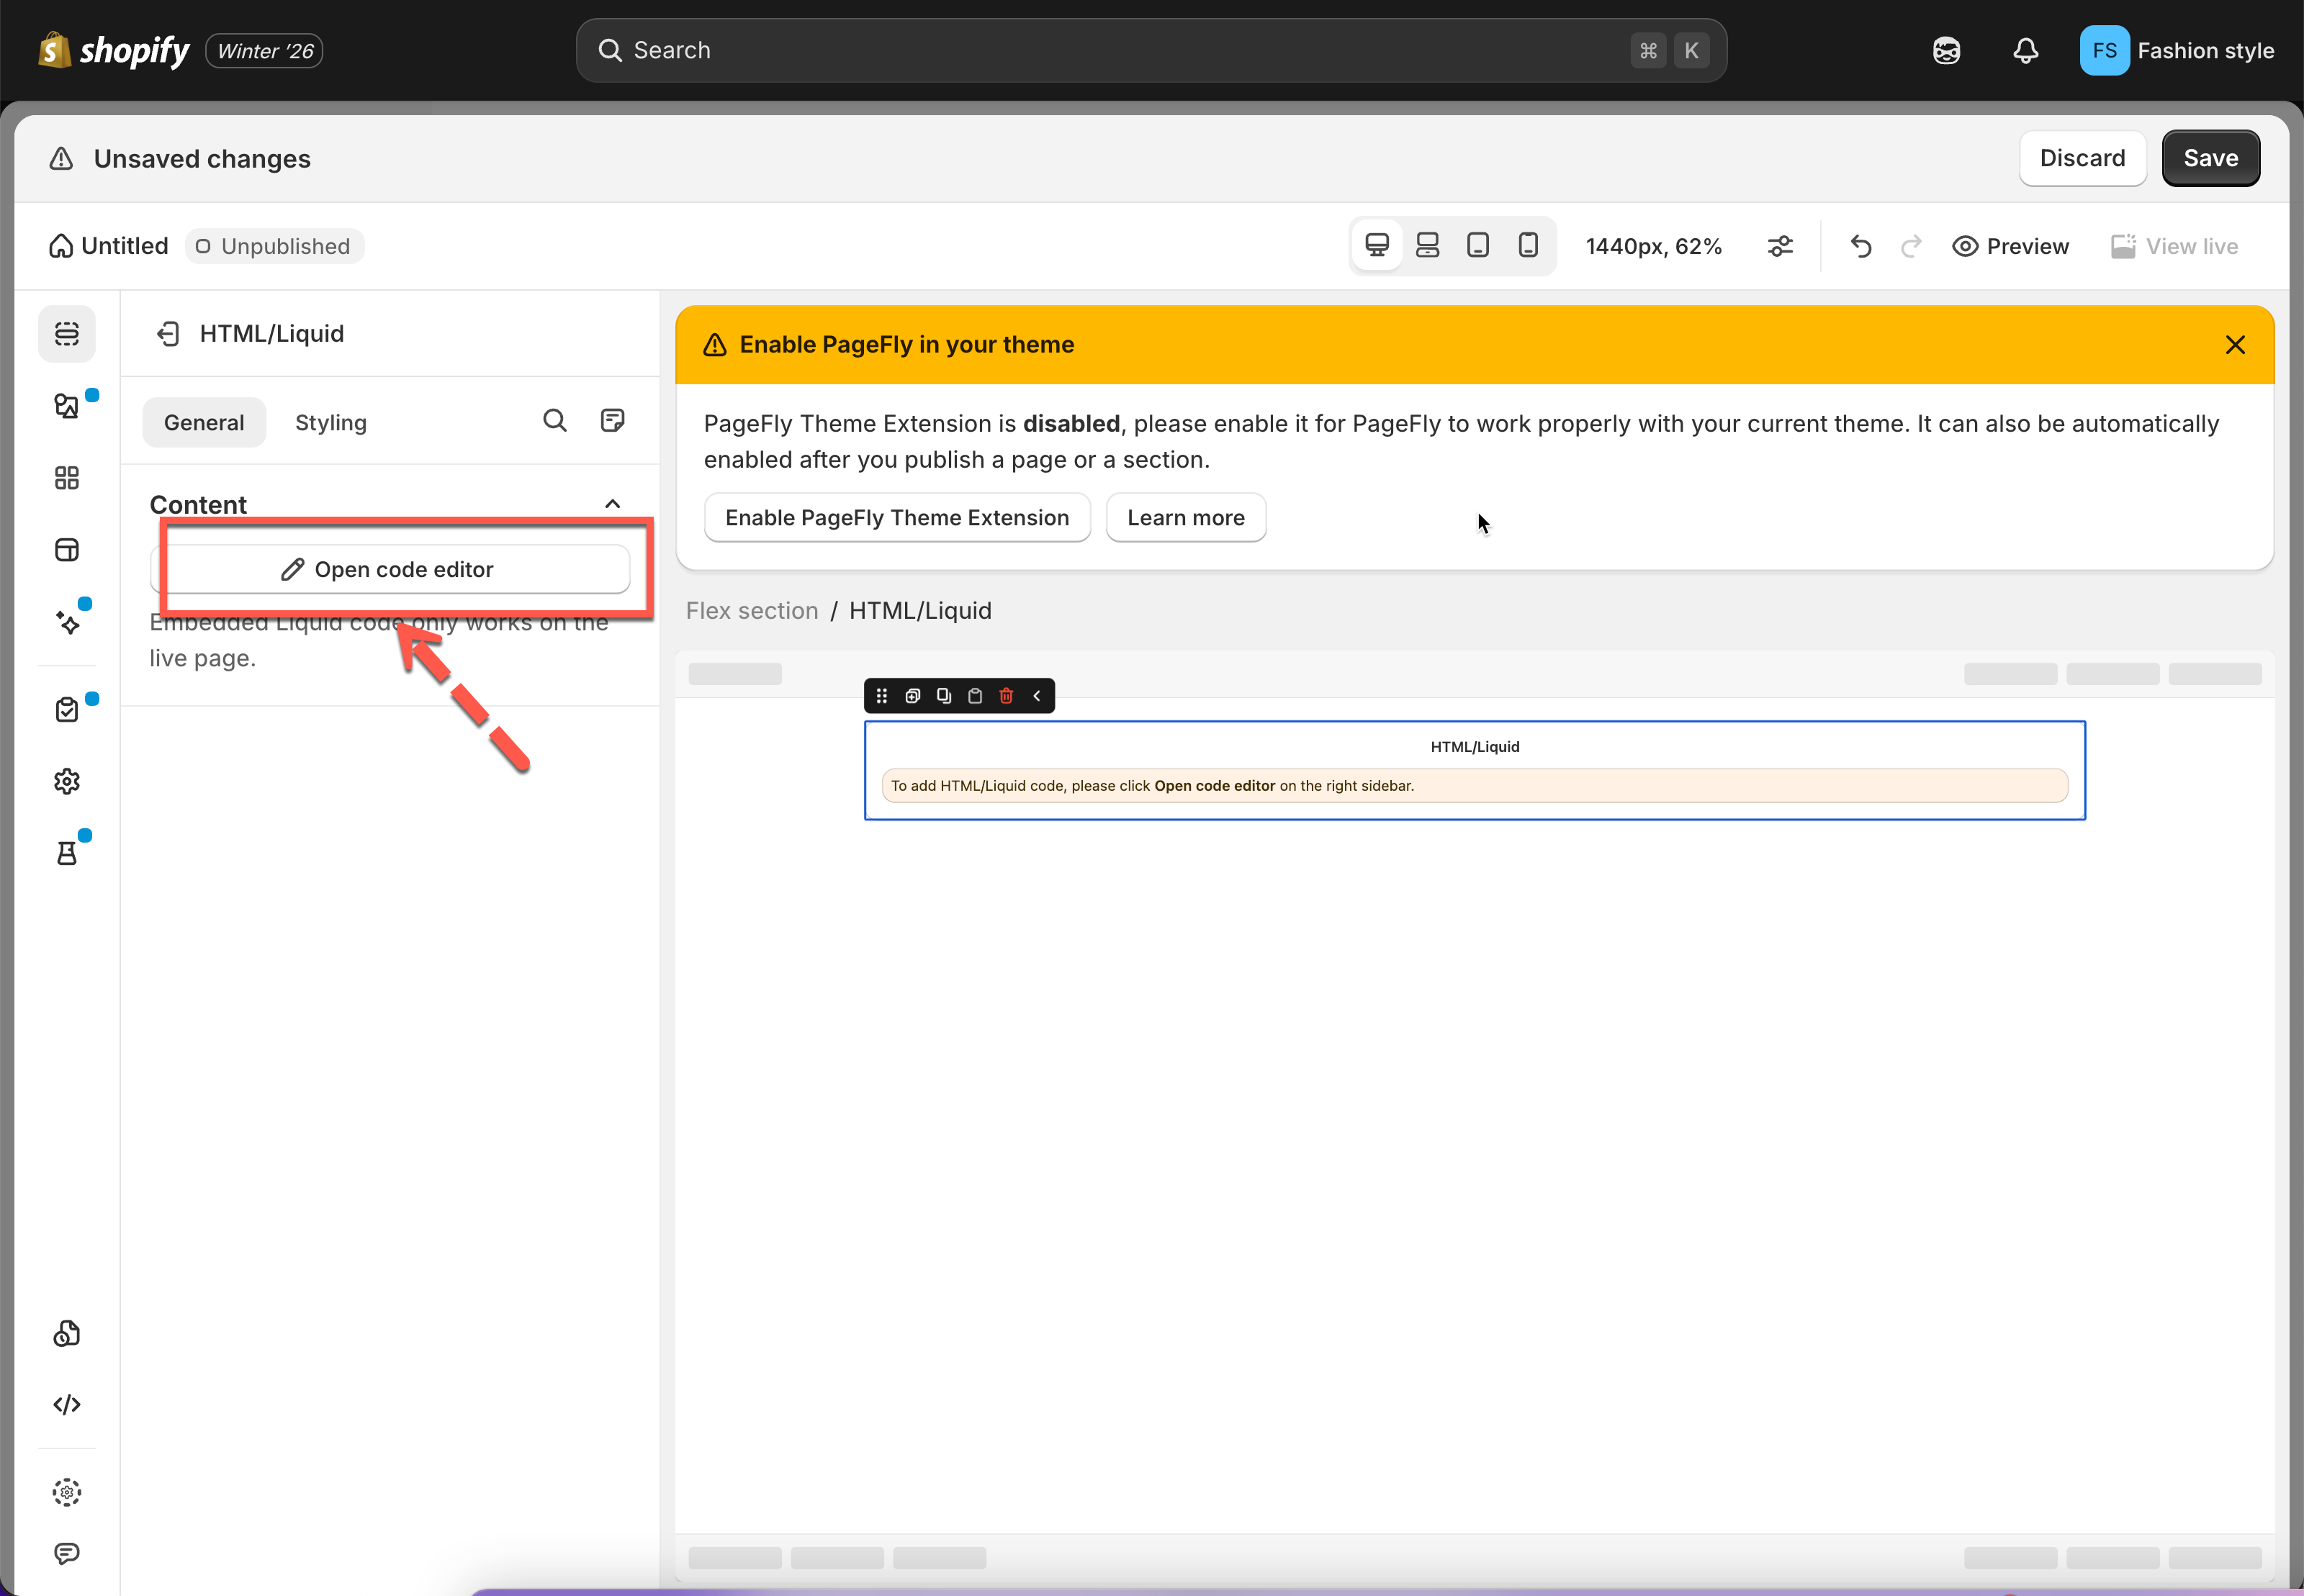Click the search magnifier in HTML/Liquid panel
The height and width of the screenshot is (1596, 2304).
(x=554, y=421)
